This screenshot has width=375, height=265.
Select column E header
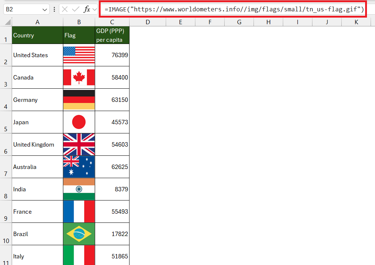tap(181, 22)
